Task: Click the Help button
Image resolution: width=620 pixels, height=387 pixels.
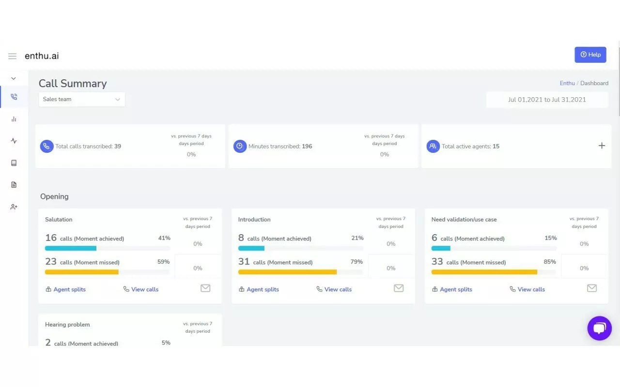Action: (x=590, y=55)
